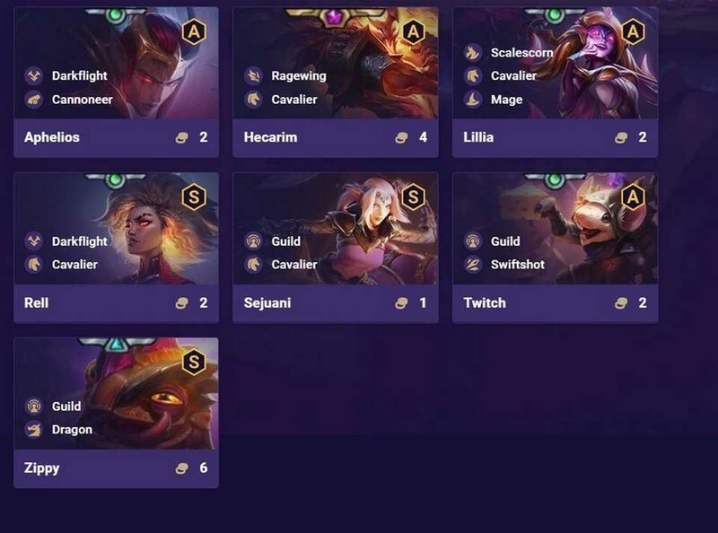Click the Scalescorn trait icon on Lillia
718x533 pixels.
(x=473, y=53)
